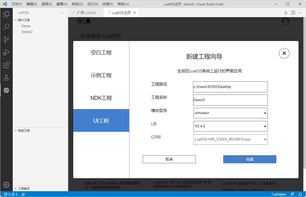306x197 pixels.
Task: Open the 帮助(H) menu
Action: pos(123,4)
